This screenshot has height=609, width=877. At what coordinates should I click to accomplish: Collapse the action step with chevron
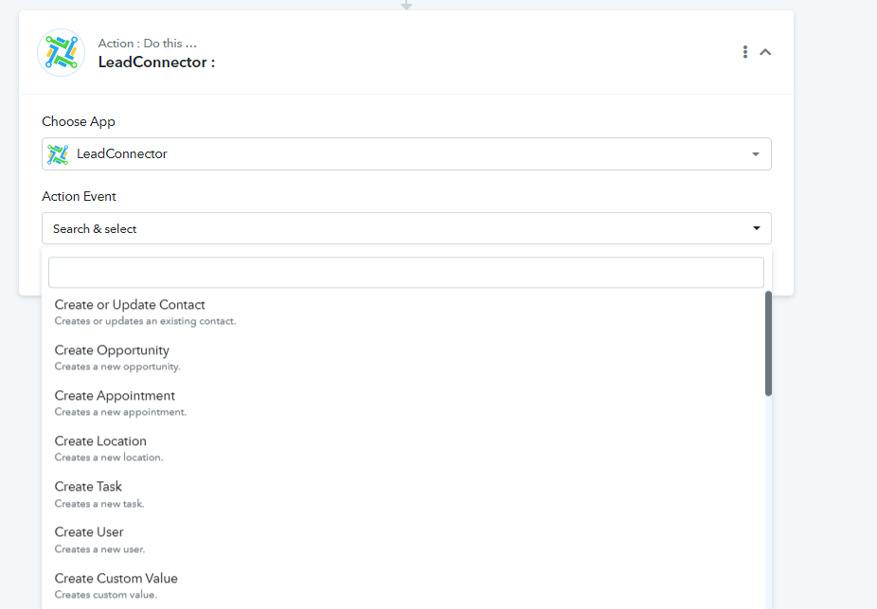[x=765, y=52]
